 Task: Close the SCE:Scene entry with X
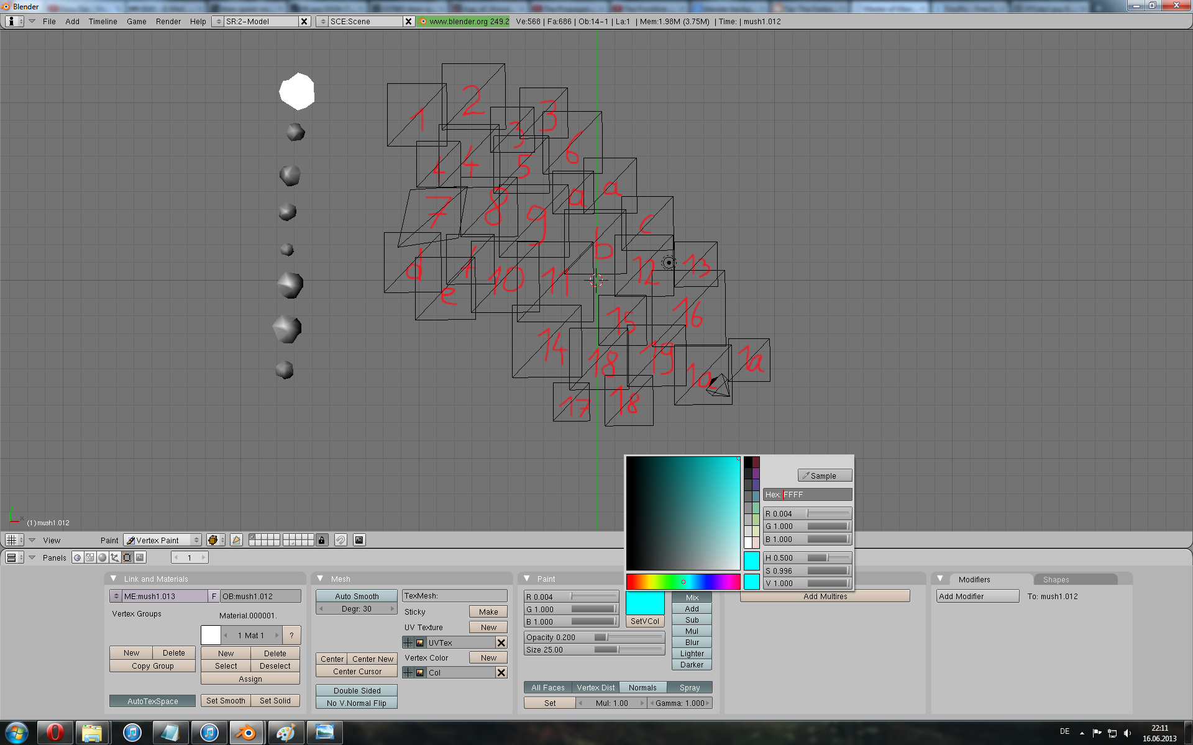pos(408,21)
